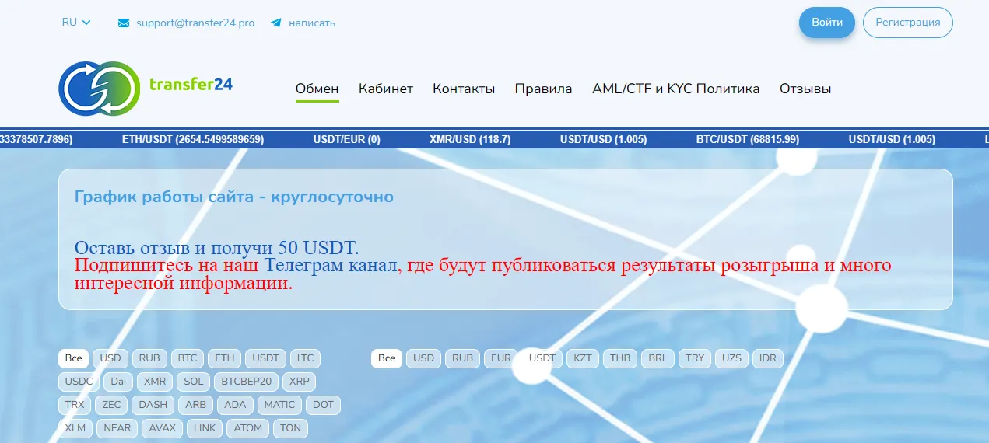Select ARB filter tag
989x443 pixels.
[196, 405]
